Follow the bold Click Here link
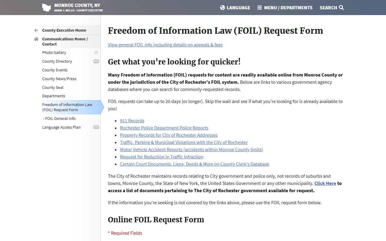 pyautogui.click(x=325, y=183)
